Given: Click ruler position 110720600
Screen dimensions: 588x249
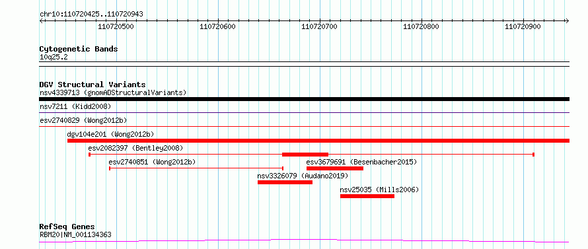Looking at the screenshot, I should pos(218,27).
